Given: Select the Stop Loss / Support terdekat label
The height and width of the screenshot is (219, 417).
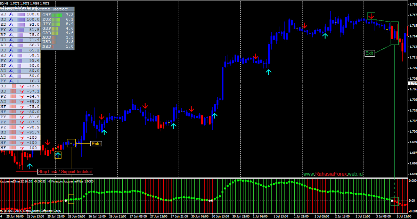Looking at the screenshot, I should 65,171.
